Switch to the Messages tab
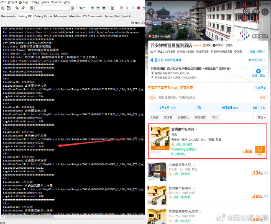The image size is (271, 224). [60, 16]
